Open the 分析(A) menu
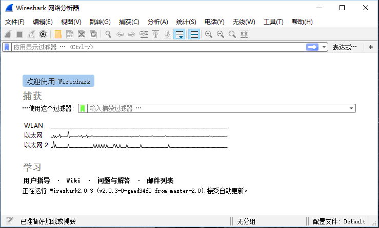The height and width of the screenshot is (228, 379). (x=158, y=22)
